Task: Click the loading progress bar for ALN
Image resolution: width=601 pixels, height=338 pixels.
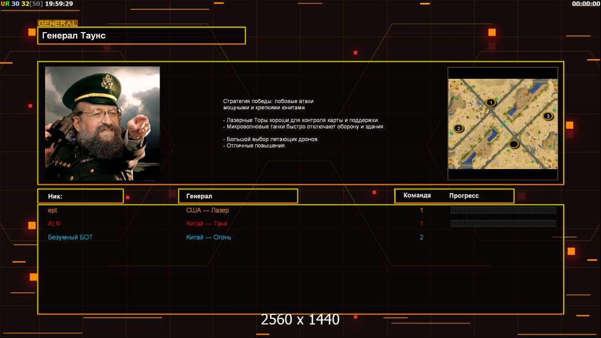Action: [x=503, y=224]
